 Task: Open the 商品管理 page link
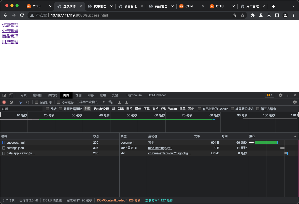coord(10,36)
